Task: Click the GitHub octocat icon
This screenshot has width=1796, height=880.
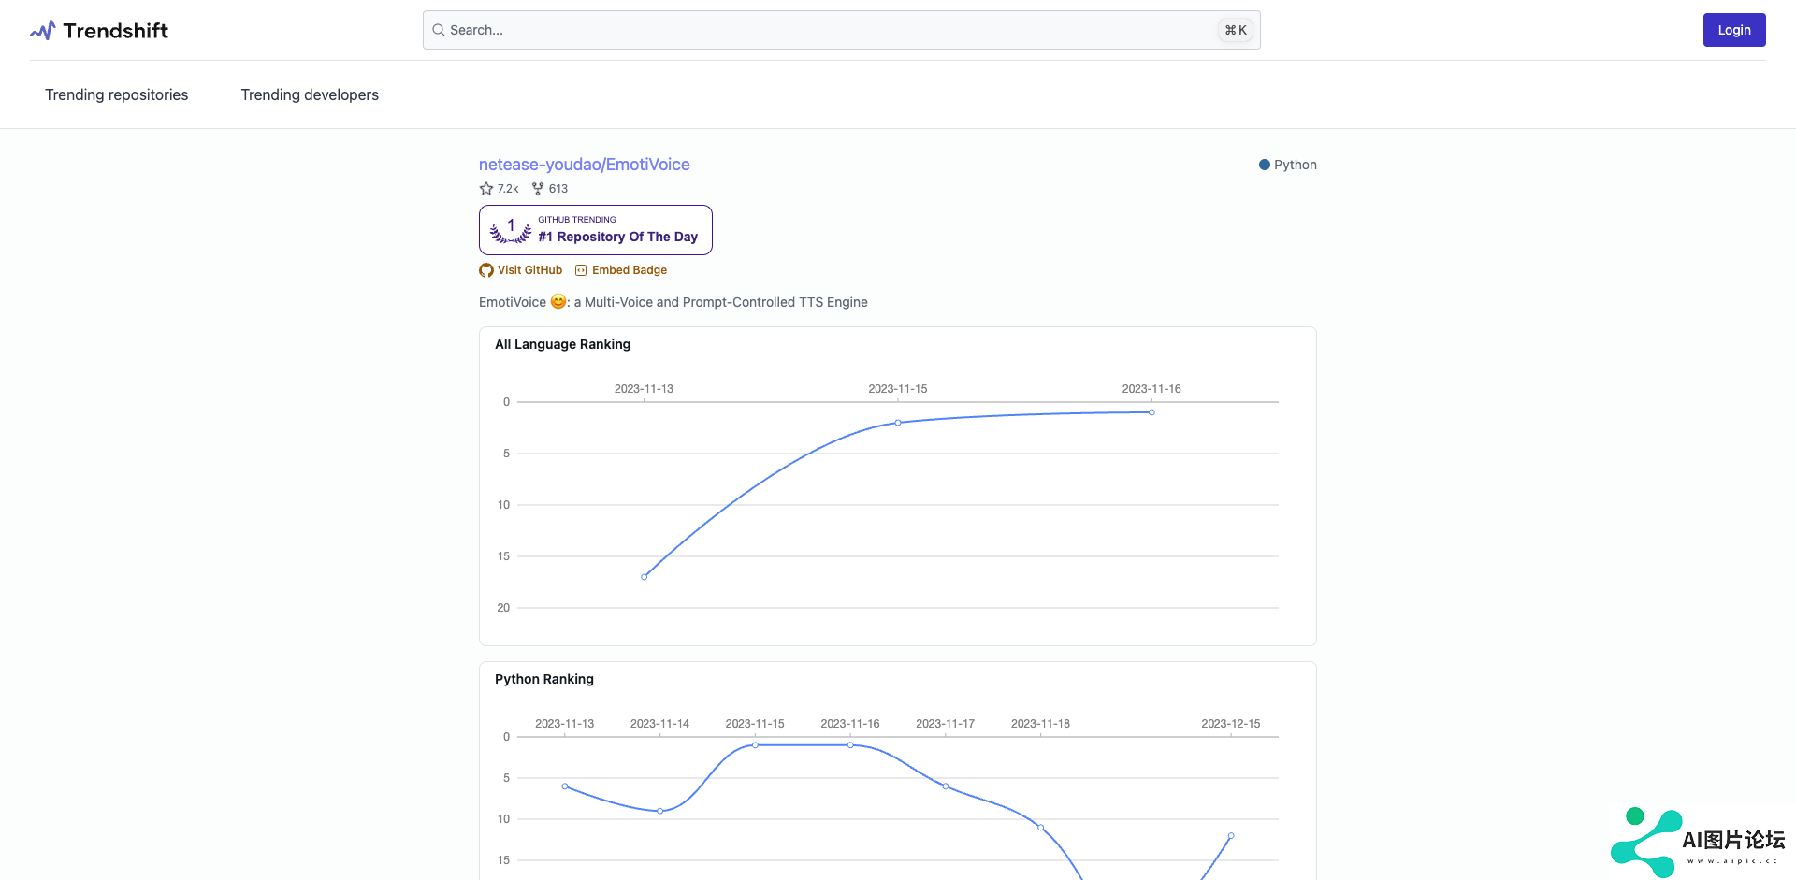Action: [x=486, y=270]
